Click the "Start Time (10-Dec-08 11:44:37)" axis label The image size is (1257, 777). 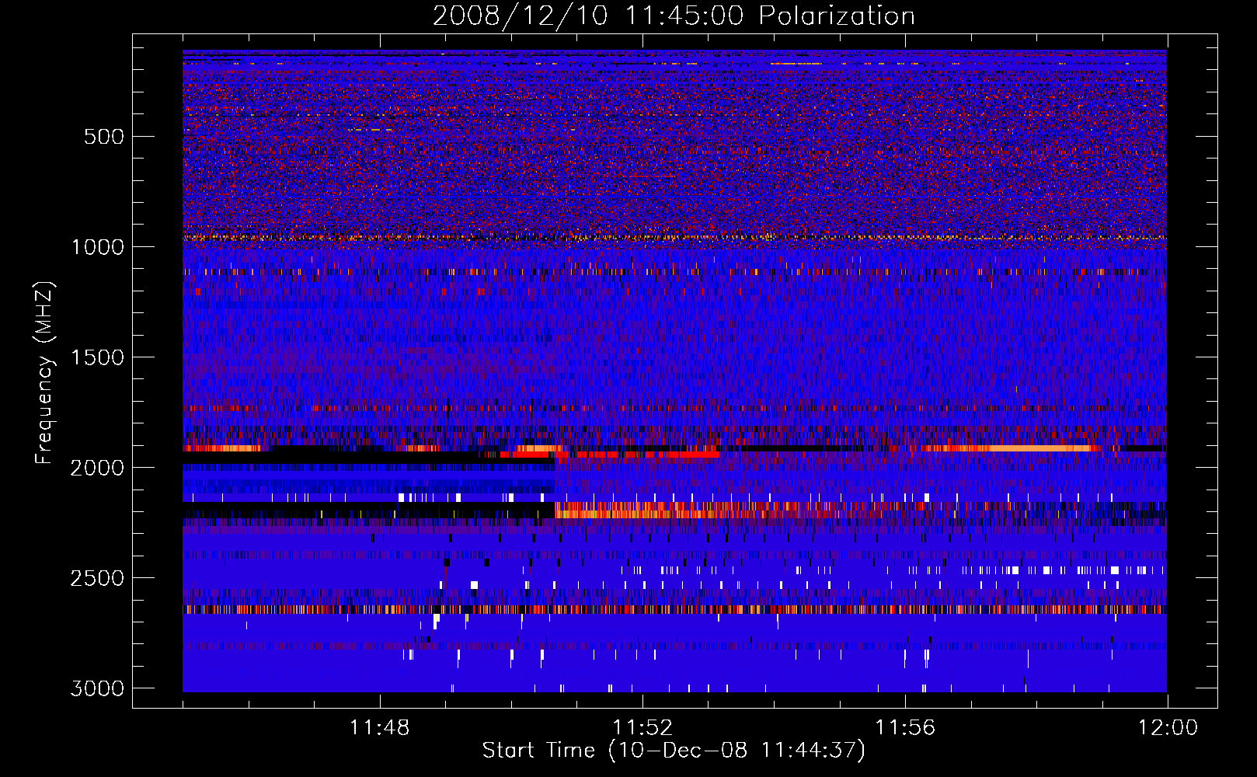674,751
